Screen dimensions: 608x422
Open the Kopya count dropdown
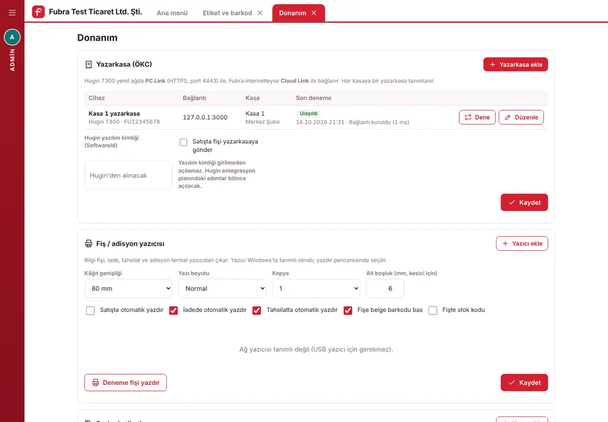[x=316, y=288]
